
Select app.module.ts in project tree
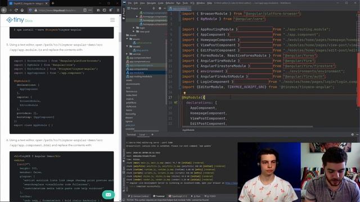[x=137, y=73]
